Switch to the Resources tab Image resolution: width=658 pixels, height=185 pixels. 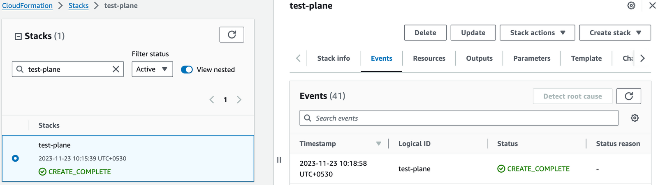tap(429, 58)
